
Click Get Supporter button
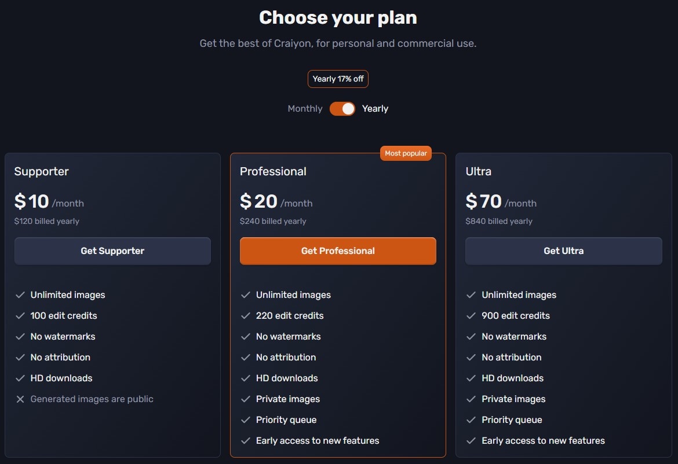(x=112, y=251)
